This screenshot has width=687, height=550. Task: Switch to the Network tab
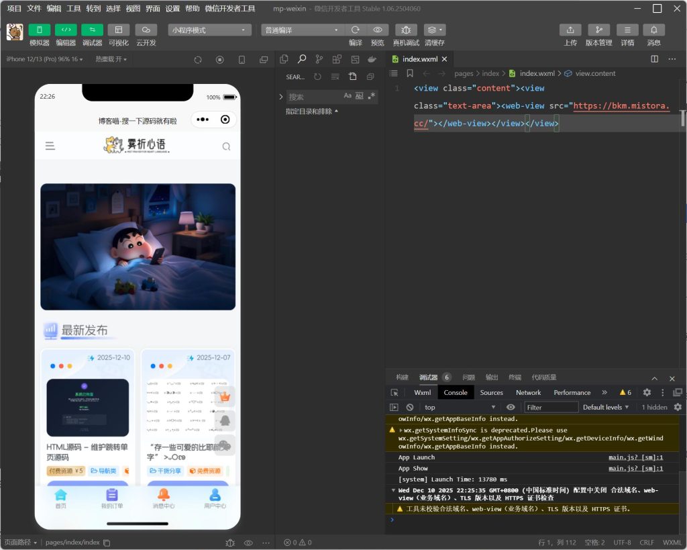(x=528, y=392)
